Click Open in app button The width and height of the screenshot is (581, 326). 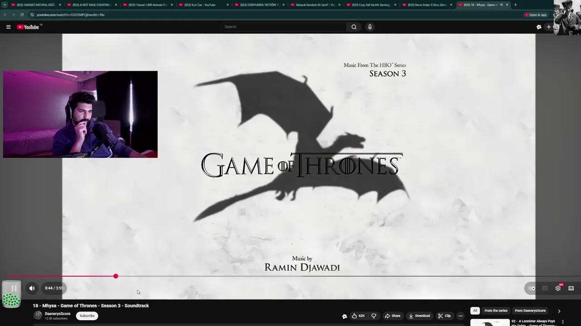coord(536,14)
